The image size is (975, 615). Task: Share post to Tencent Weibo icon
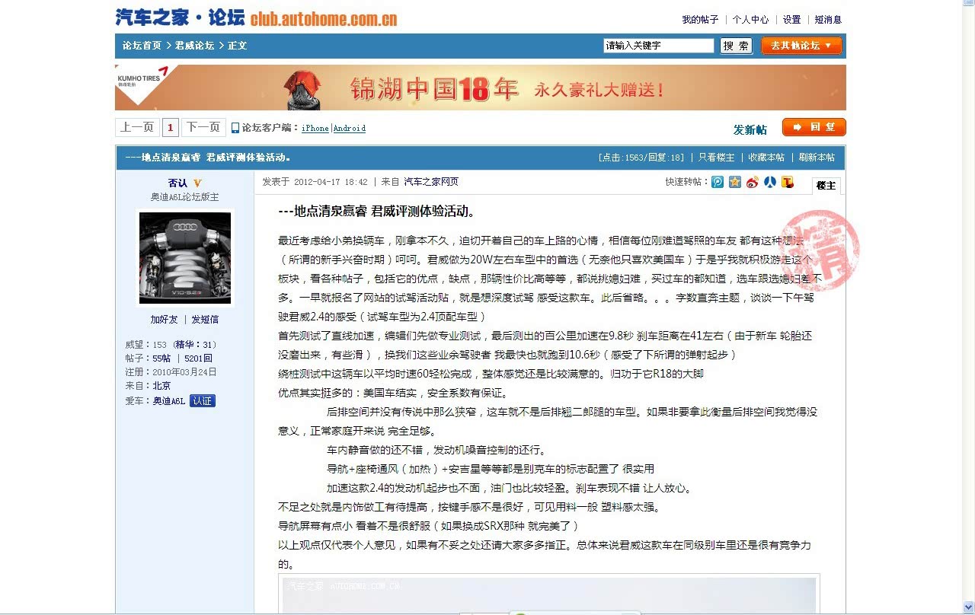788,182
